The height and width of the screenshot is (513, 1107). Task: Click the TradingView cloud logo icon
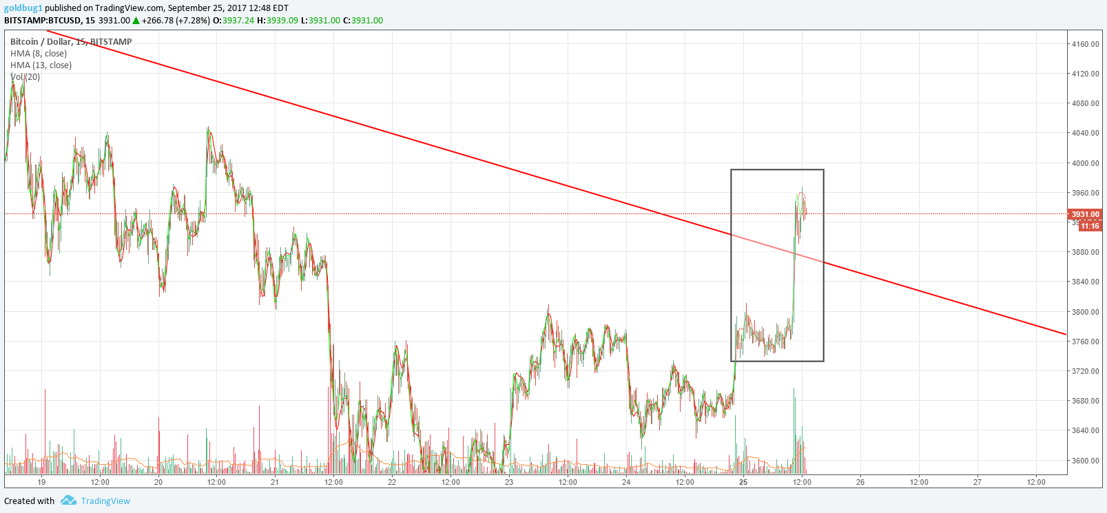68,501
